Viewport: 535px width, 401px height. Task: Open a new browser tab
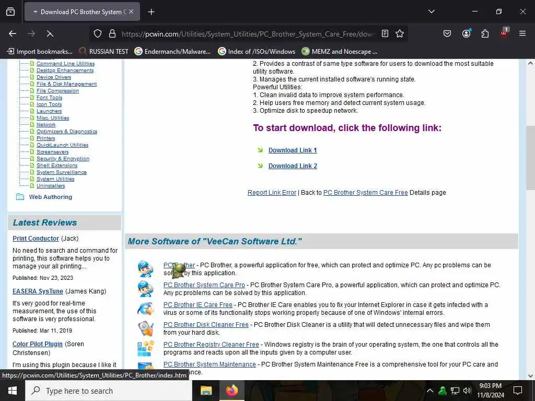click(x=151, y=12)
